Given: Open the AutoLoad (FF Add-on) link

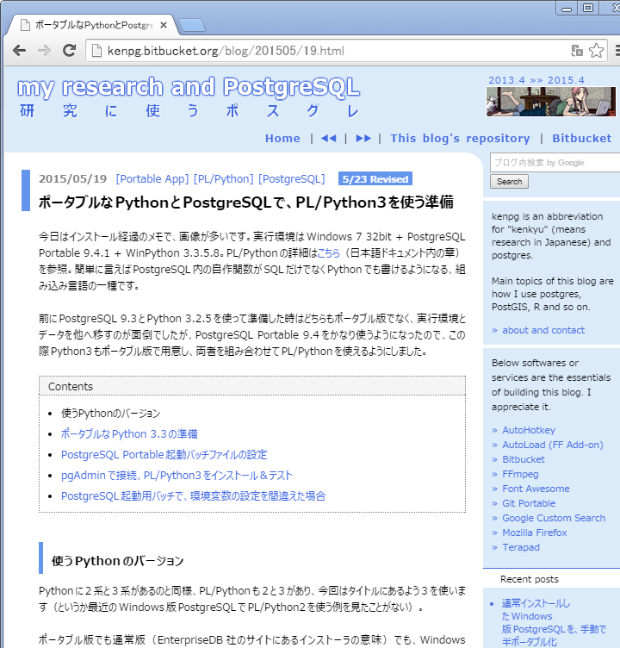Looking at the screenshot, I should 553,445.
